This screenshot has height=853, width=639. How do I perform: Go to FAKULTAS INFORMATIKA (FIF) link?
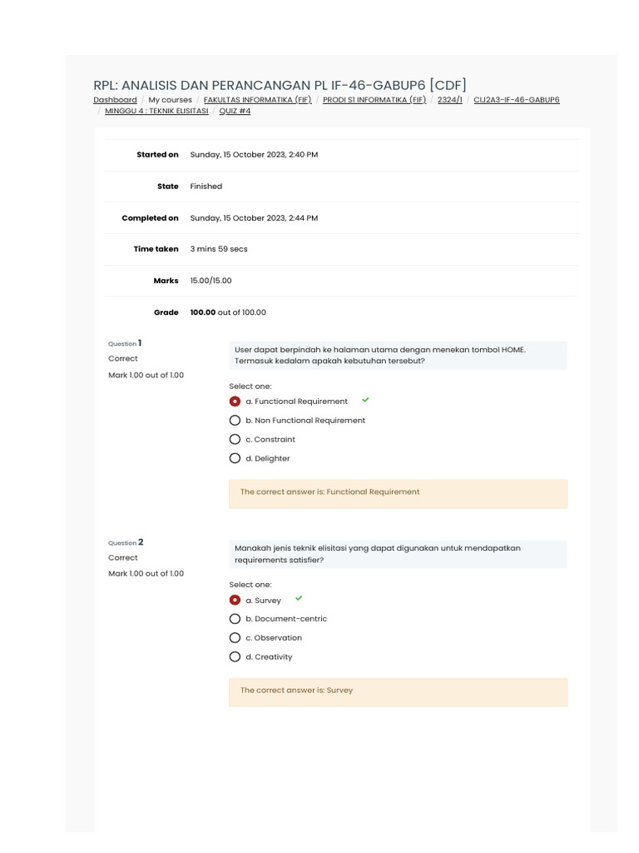(x=257, y=100)
